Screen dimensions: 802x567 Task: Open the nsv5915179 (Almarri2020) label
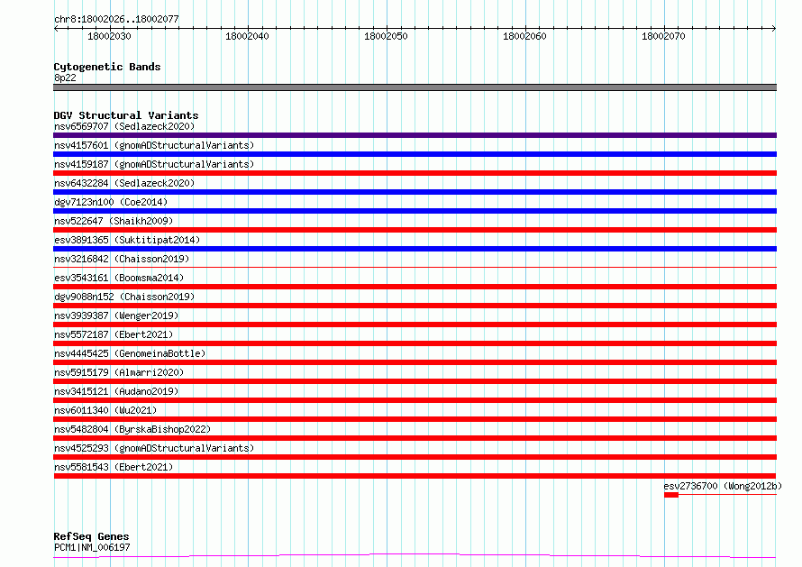tap(119, 372)
